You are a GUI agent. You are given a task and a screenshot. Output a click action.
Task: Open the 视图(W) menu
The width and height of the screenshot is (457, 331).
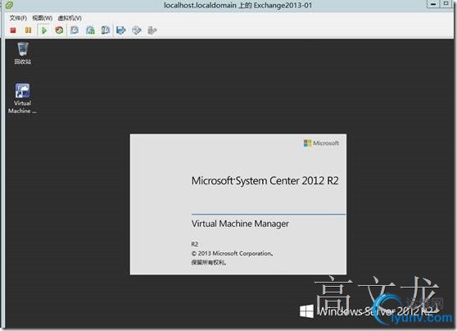[43, 18]
